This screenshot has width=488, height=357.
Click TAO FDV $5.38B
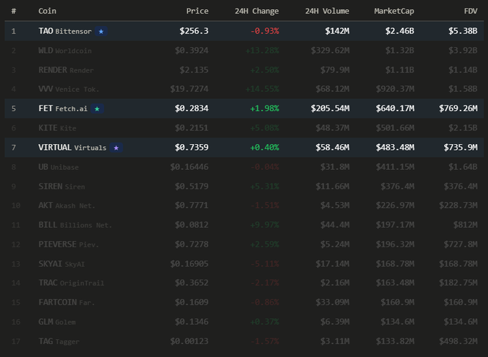(463, 31)
